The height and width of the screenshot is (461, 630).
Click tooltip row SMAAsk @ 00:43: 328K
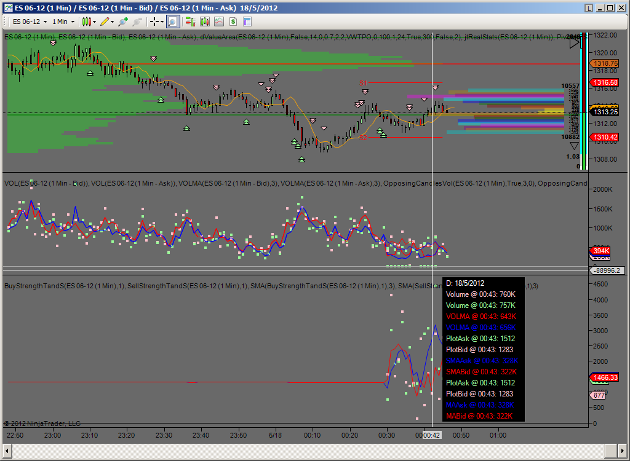(x=482, y=361)
